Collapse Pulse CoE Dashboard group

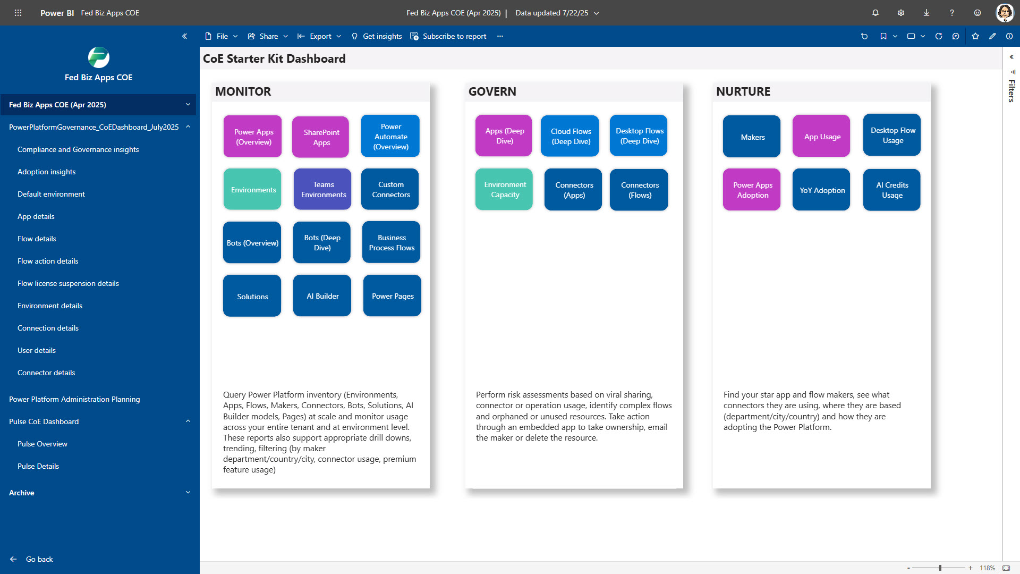pos(188,421)
